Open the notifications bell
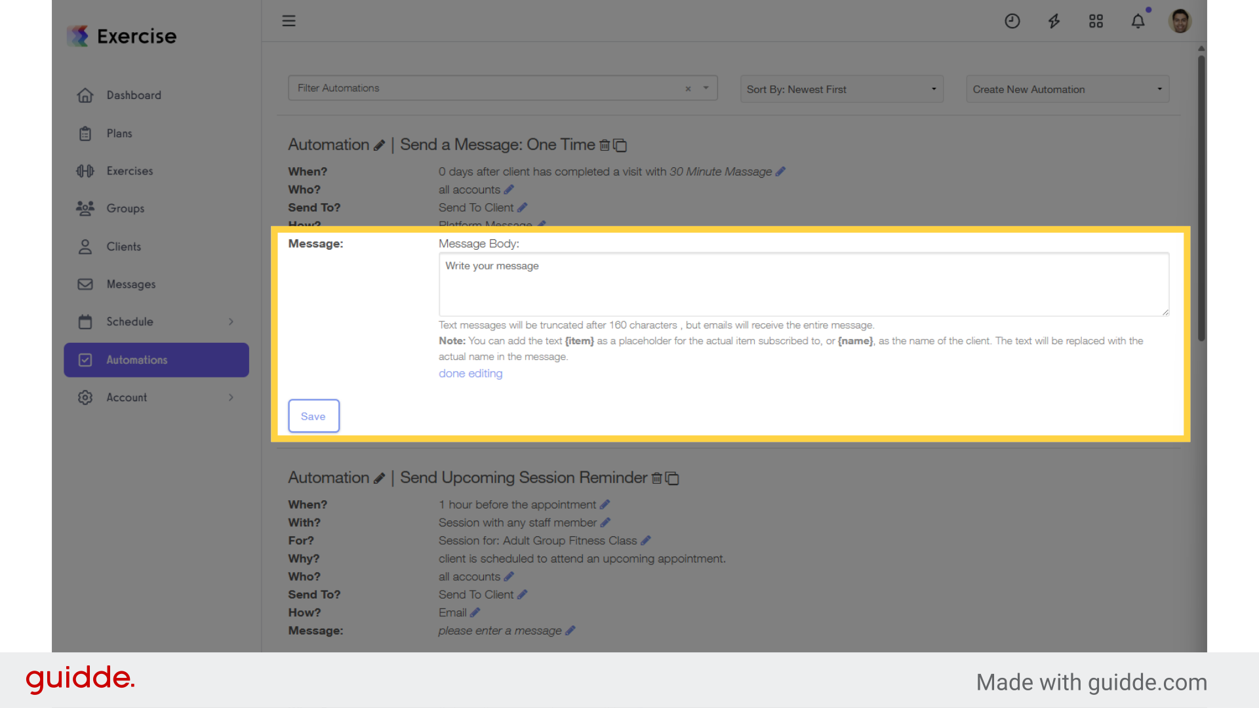The image size is (1259, 708). pos(1138,21)
